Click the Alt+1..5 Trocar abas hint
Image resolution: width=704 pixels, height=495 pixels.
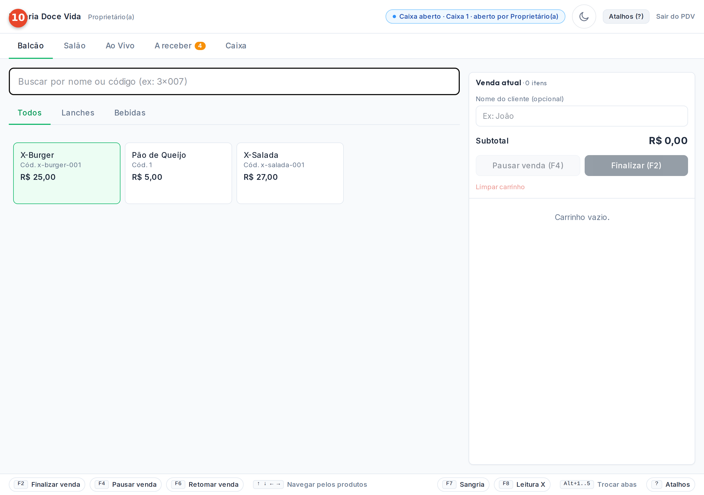tap(598, 485)
